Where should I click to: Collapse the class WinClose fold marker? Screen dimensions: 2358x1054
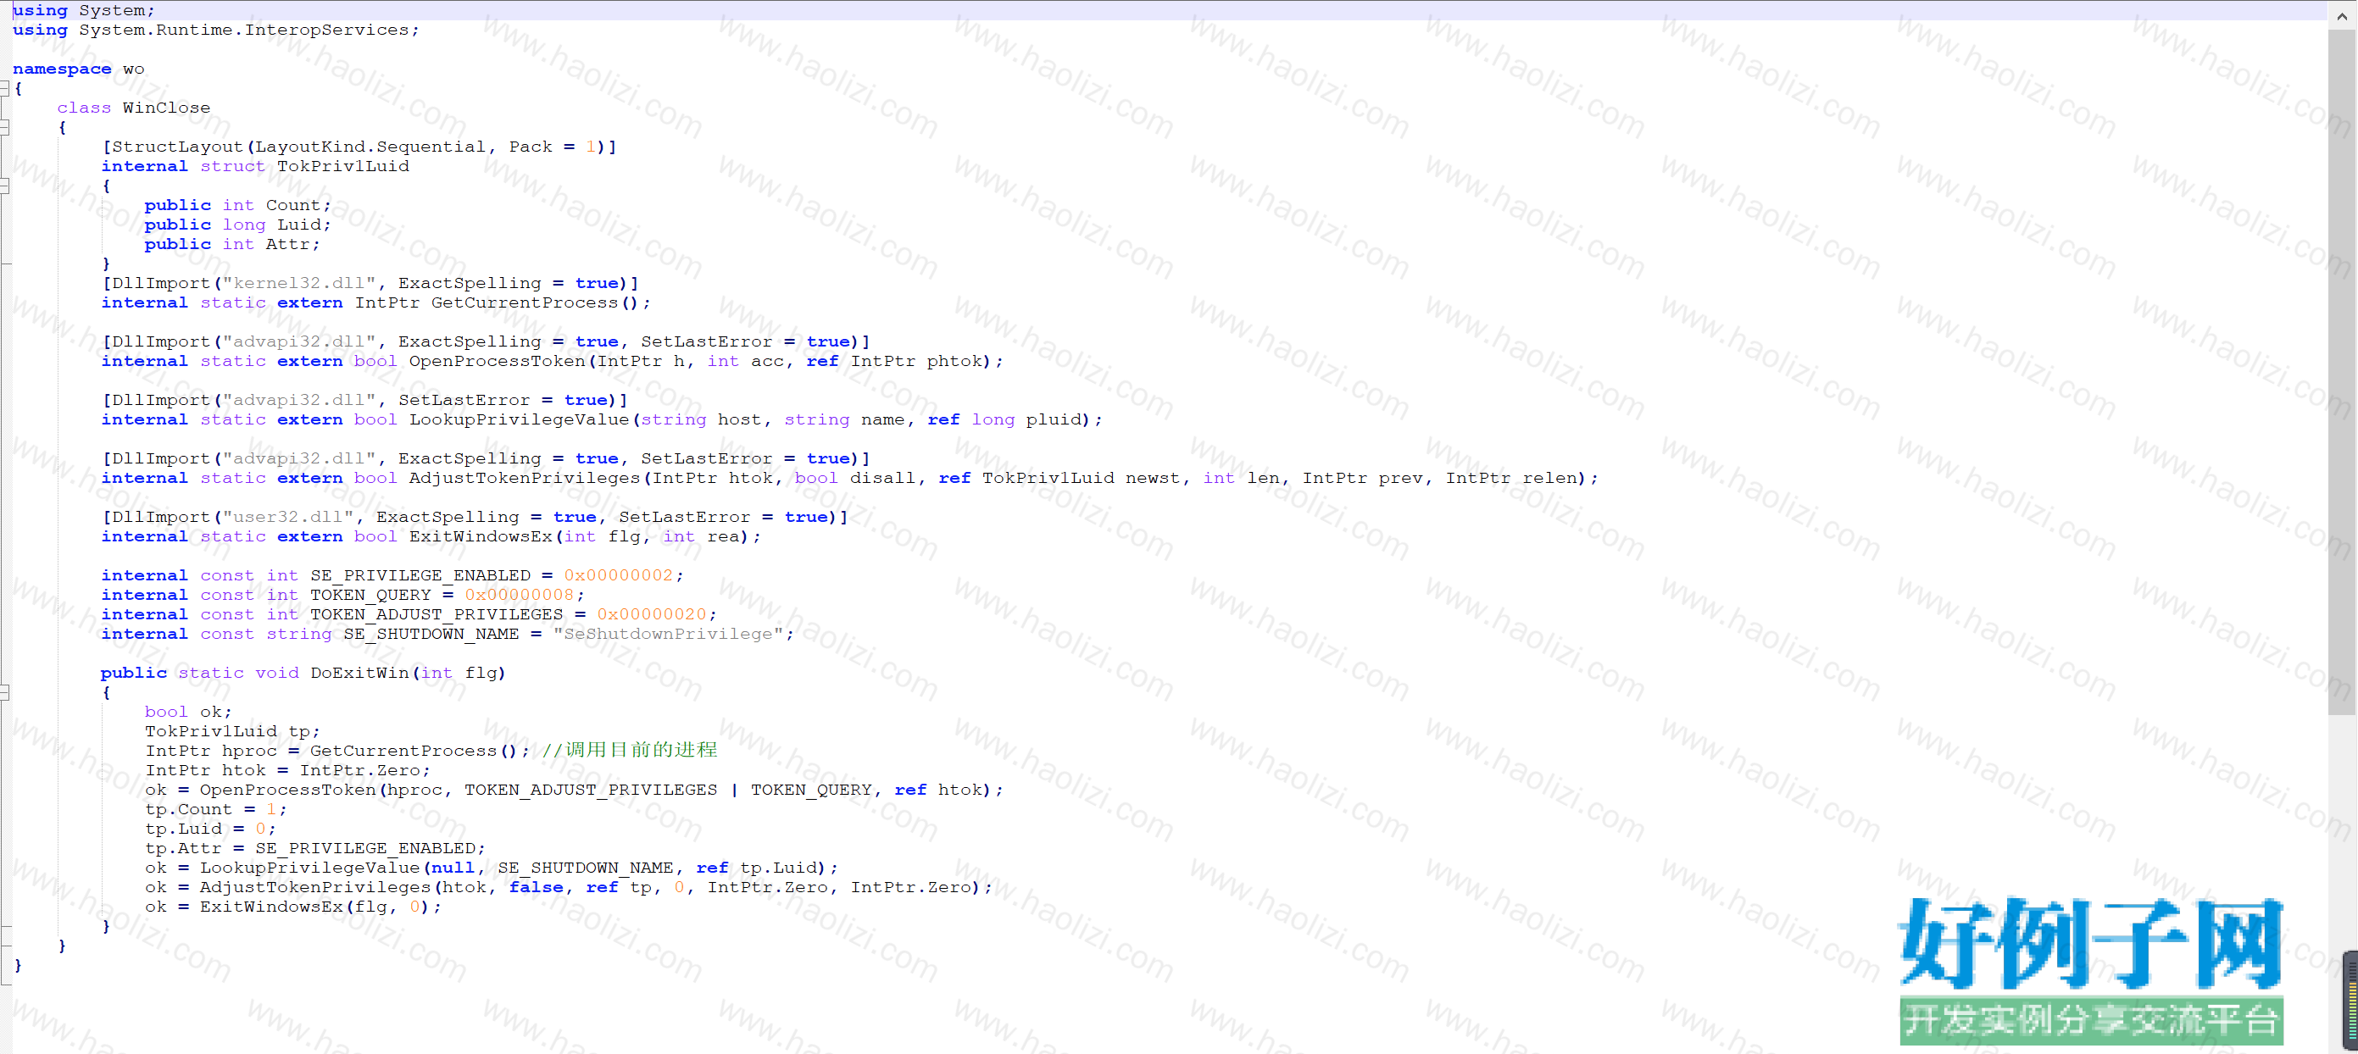tap(4, 128)
